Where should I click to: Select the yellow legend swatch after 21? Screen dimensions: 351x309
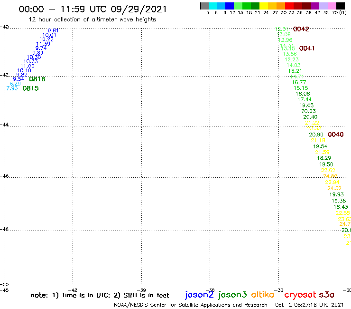pyautogui.click(x=264, y=6)
